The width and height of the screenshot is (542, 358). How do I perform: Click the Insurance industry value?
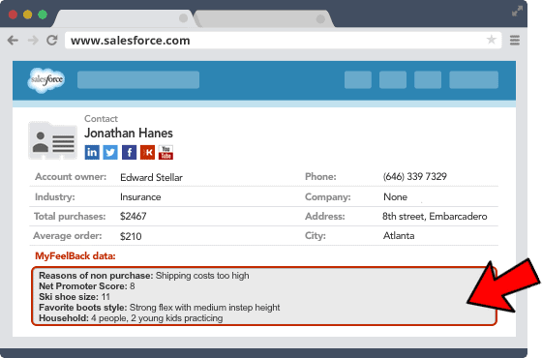tap(140, 197)
